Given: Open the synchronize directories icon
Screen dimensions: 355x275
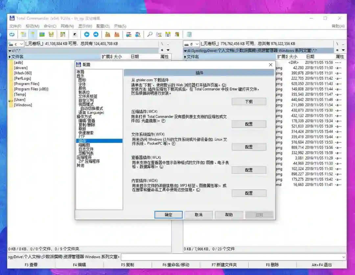Looking at the screenshot, I should 168,34.
